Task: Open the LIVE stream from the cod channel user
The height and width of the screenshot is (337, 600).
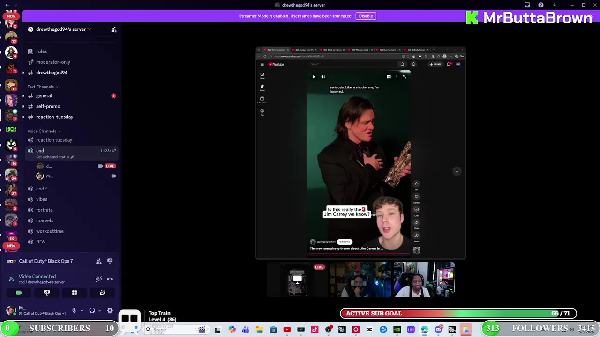Action: click(x=110, y=166)
